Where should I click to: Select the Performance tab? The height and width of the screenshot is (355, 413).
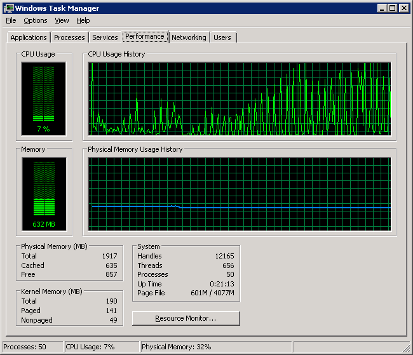145,36
